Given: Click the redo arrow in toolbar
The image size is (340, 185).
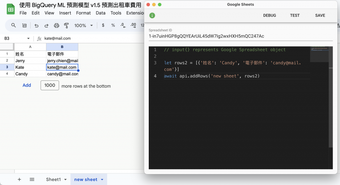Looking at the screenshot, I should (x=46, y=25).
